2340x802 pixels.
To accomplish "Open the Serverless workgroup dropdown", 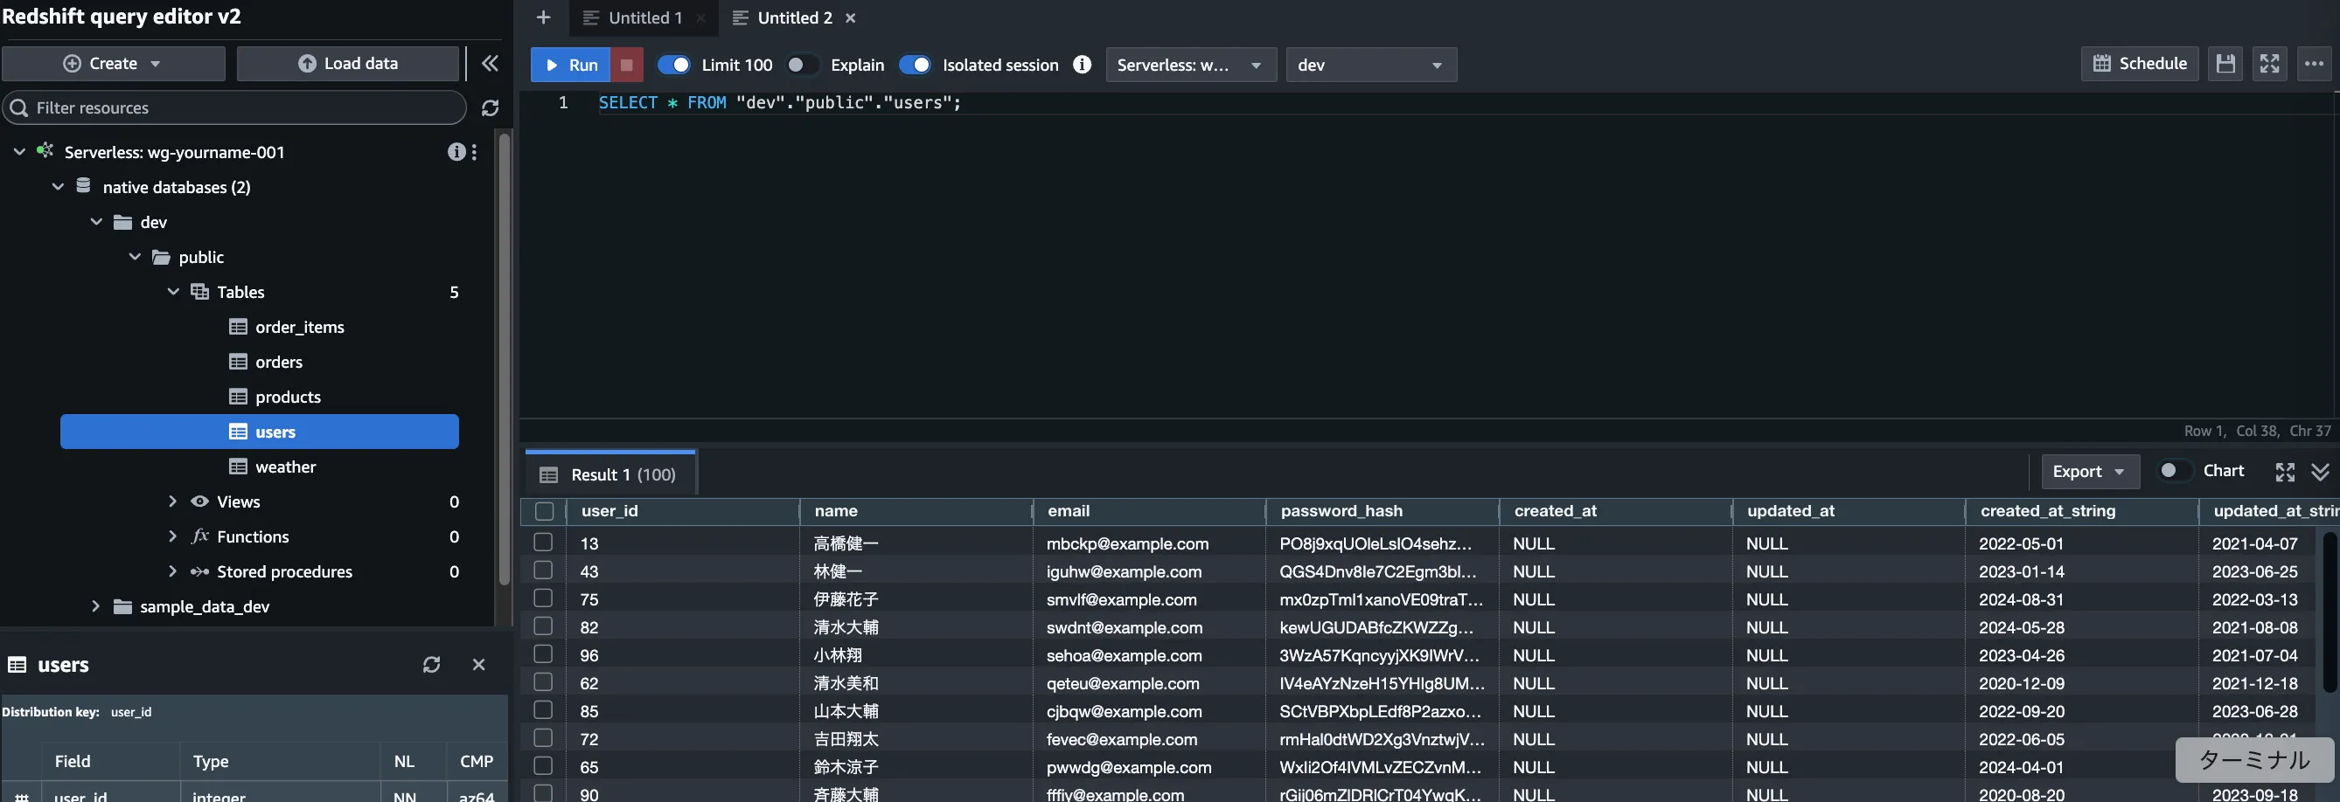I will coord(1190,65).
